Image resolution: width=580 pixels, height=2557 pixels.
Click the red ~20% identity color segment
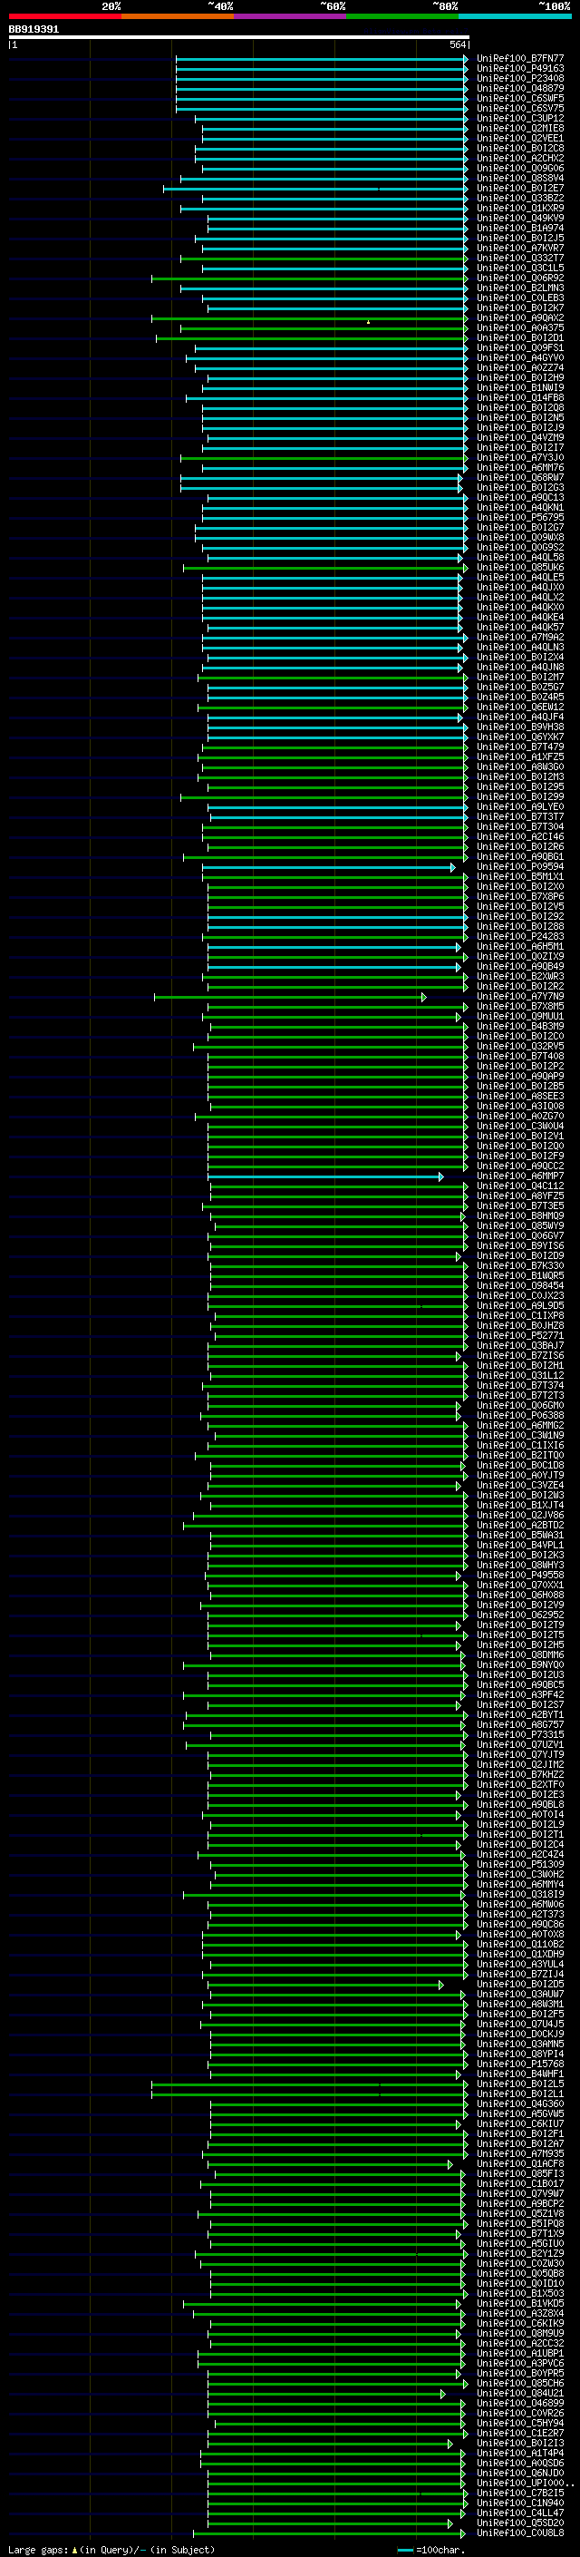click(64, 16)
